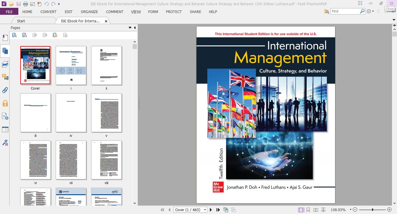Click the Insert pages icon with yellow plus
This screenshot has width=397, height=214.
[x=55, y=35]
